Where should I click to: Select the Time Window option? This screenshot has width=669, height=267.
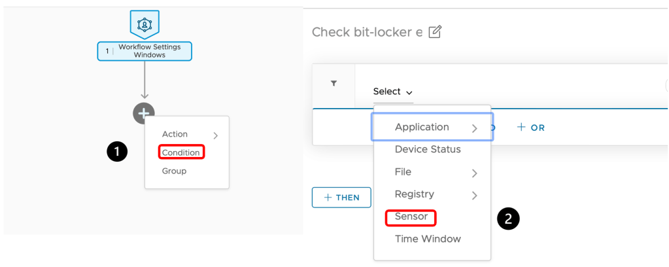(428, 239)
